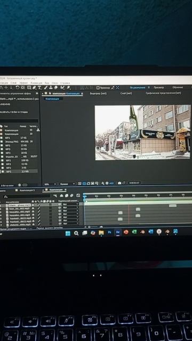The width and height of the screenshot is (192, 341).
Task: Click the Композиция breadcrumb in the viewer
Action: click(52, 99)
